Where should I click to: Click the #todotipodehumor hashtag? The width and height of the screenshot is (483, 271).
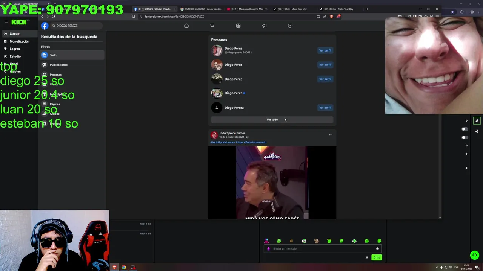tap(223, 142)
